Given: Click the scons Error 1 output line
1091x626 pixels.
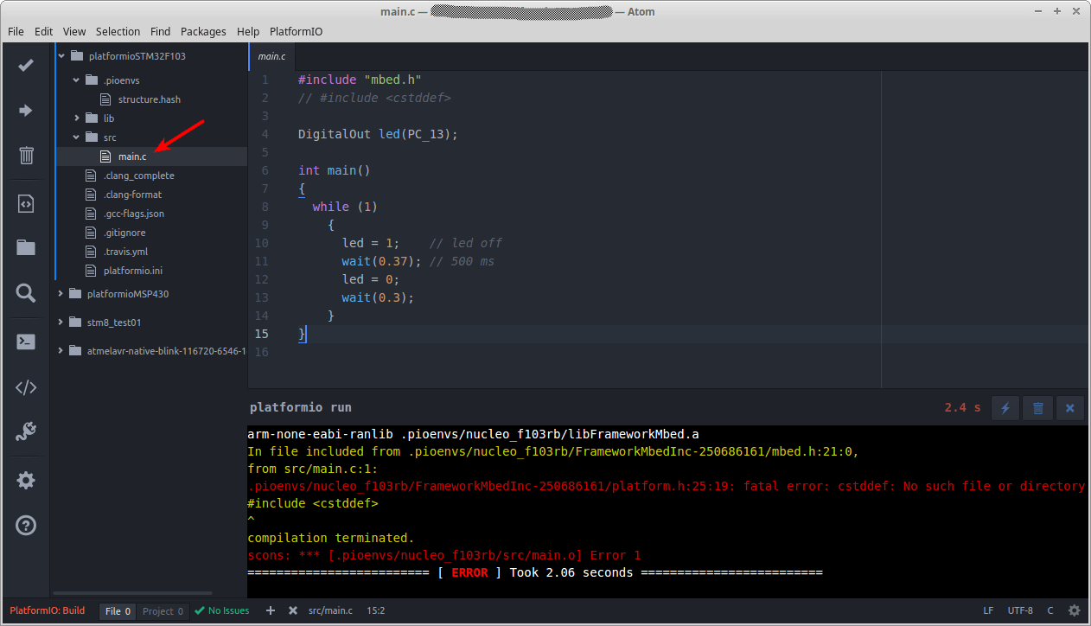Looking at the screenshot, I should click(444, 555).
